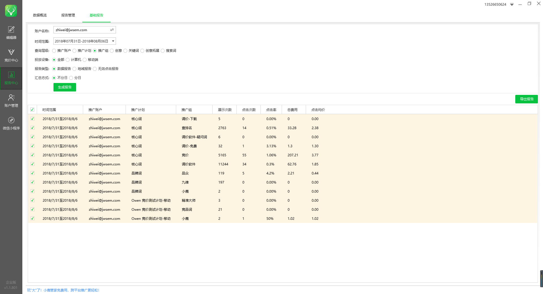Open account menu arrow beside 13526650624

(x=512, y=5)
